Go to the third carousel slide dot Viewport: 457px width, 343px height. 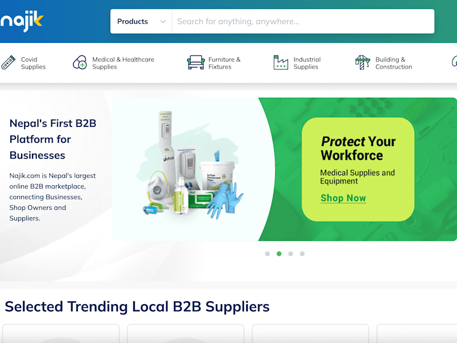(x=291, y=254)
